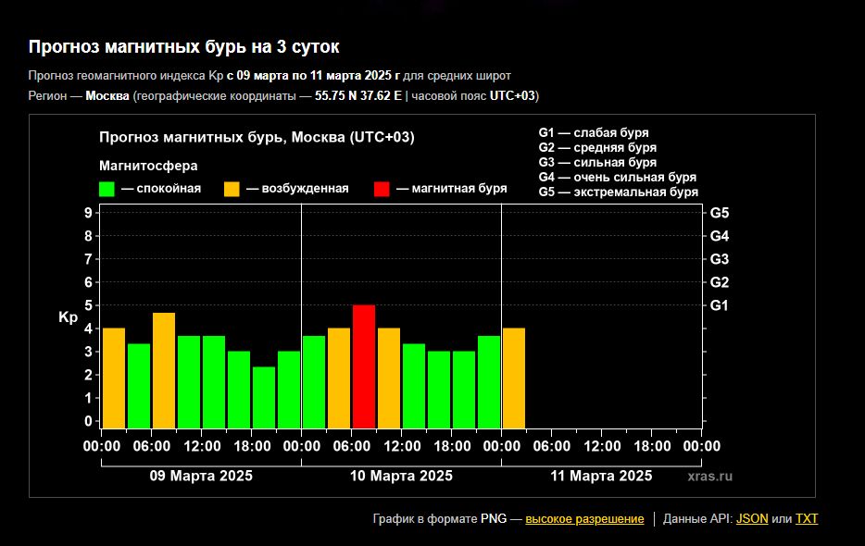This screenshot has width=865, height=546.
Task: Open the 'высокое разрешение' PNG link
Action: (584, 519)
